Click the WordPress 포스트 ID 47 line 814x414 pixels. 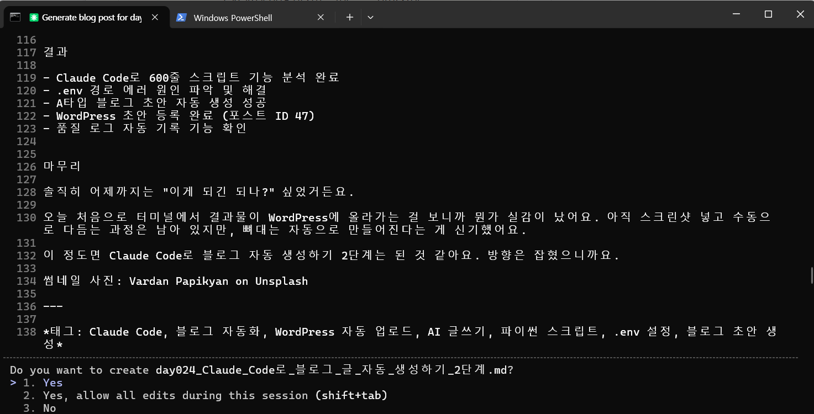tap(180, 115)
